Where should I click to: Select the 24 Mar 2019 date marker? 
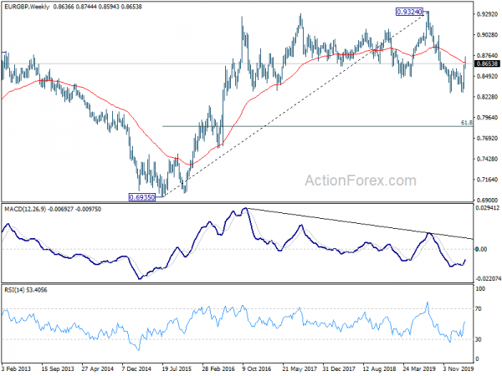tap(418, 368)
